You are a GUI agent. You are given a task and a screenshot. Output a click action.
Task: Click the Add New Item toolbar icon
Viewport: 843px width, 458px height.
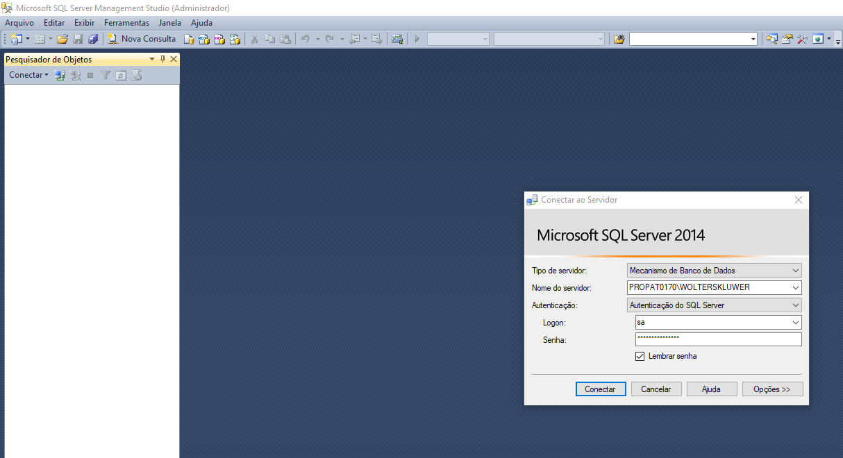pos(40,39)
